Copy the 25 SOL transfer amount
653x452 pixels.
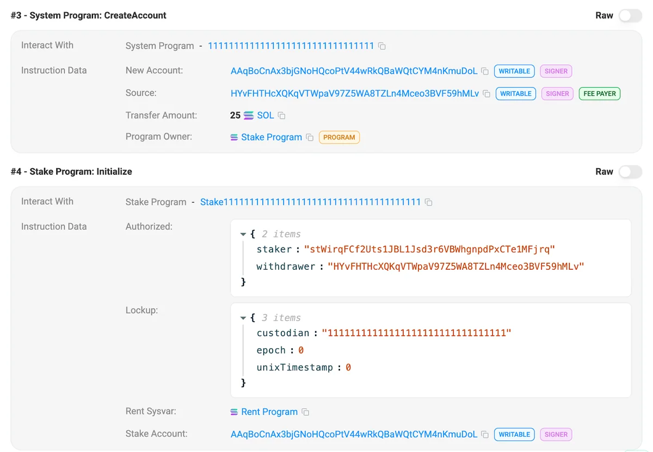pos(281,115)
